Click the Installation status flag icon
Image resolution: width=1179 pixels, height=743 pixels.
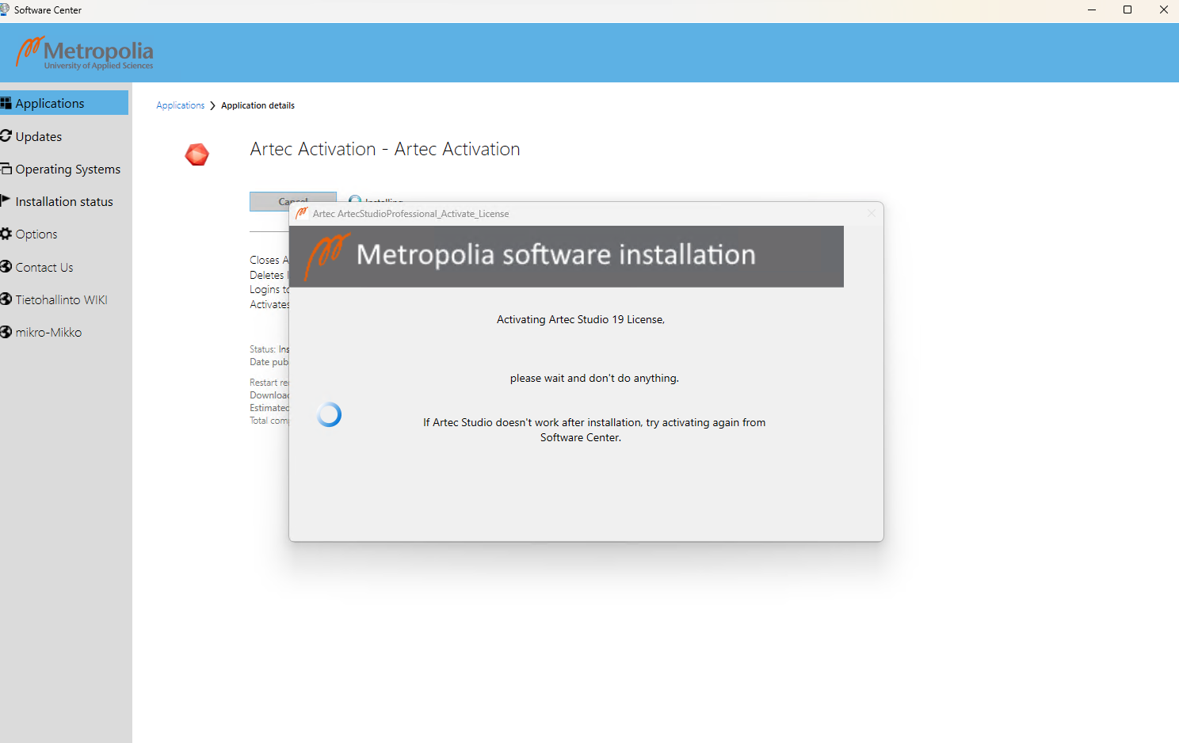point(6,200)
